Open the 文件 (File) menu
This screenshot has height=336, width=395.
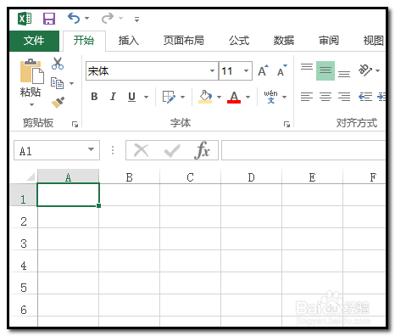click(34, 41)
